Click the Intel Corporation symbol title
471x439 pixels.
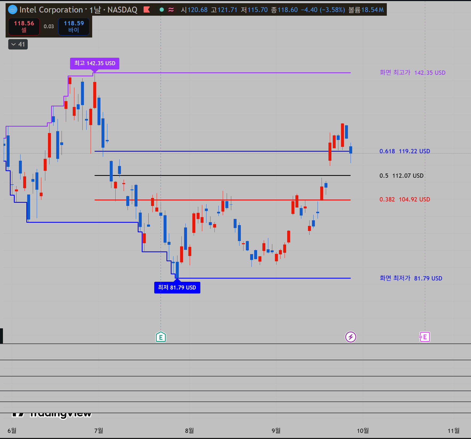(x=51, y=10)
